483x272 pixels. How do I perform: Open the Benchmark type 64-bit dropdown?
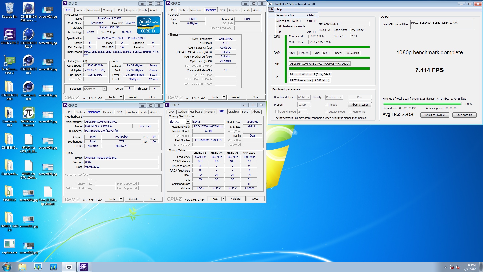click(304, 97)
